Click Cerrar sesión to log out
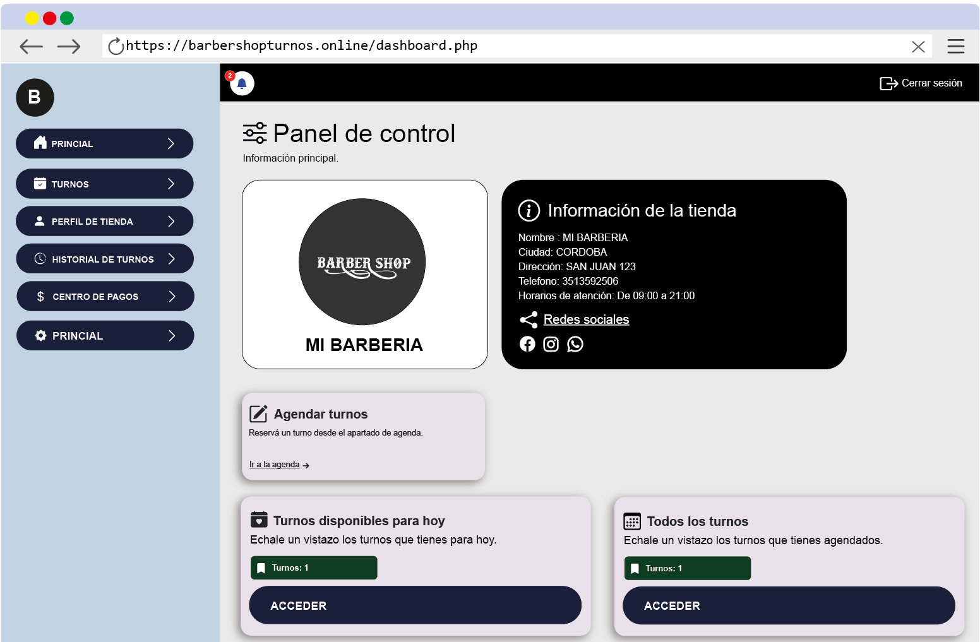Viewport: 980px width, 642px height. 921,83
